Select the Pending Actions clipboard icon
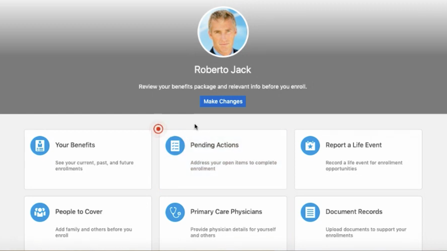This screenshot has width=447, height=251. tap(175, 145)
